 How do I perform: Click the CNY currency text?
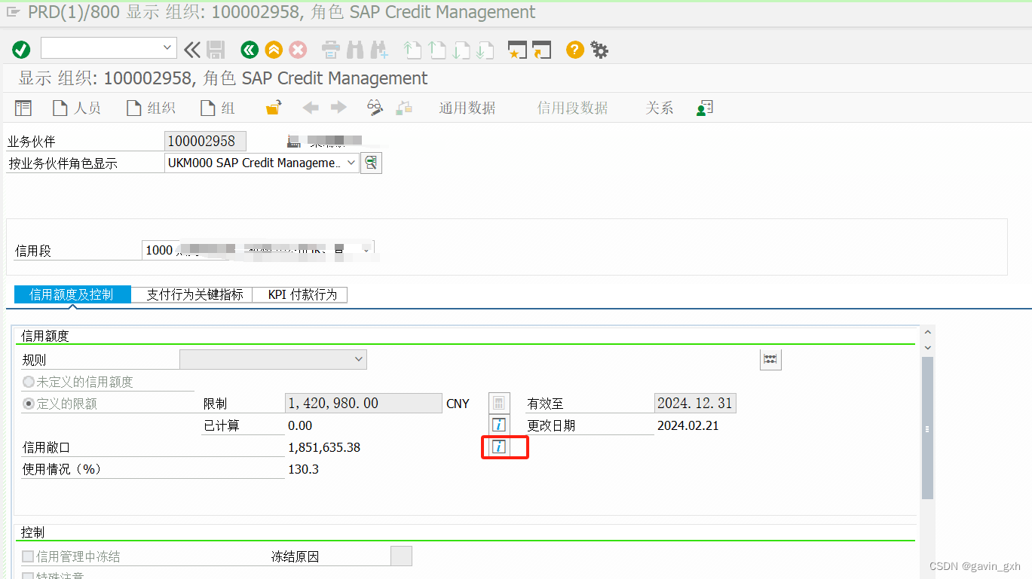(458, 404)
